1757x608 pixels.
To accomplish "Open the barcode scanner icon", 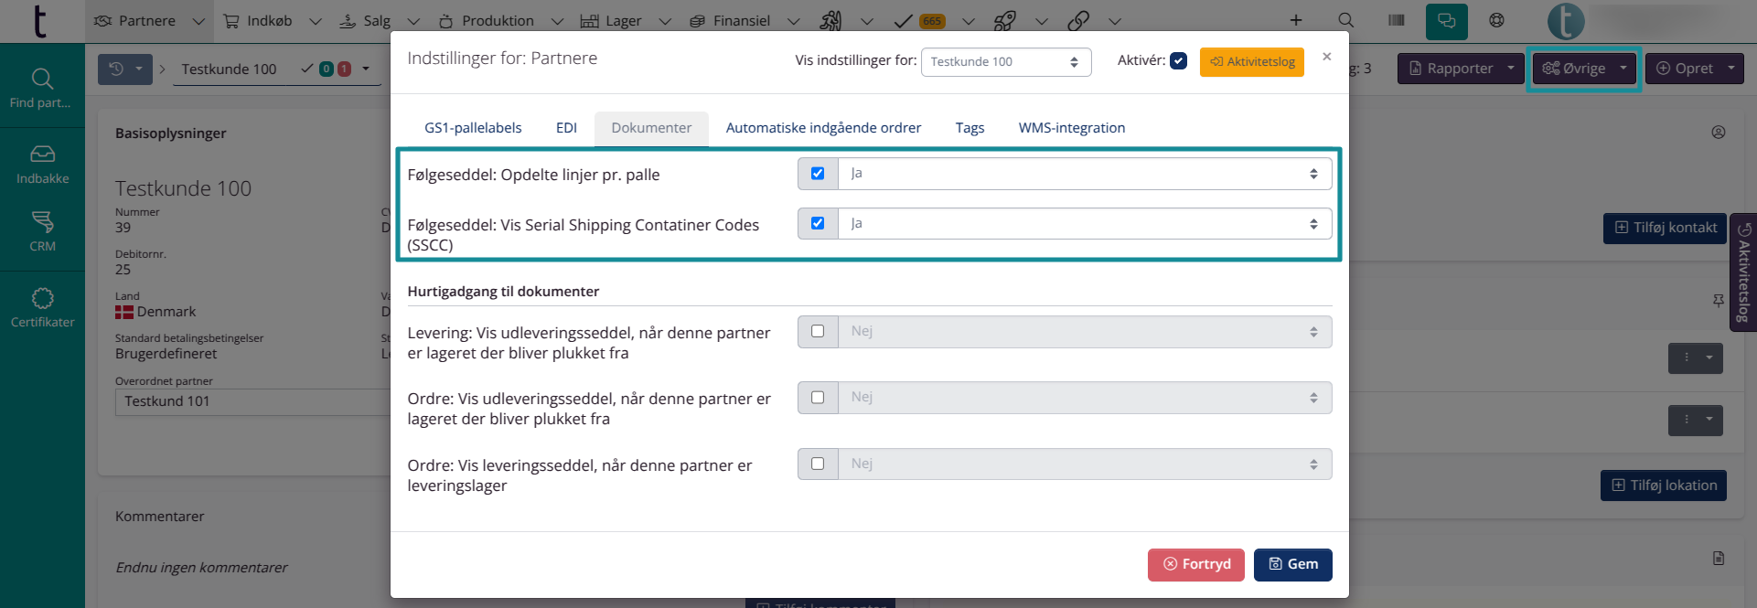I will coord(1396,20).
